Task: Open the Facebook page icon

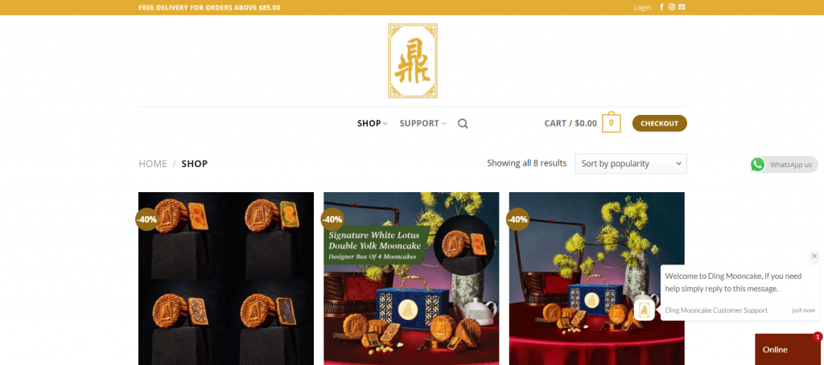Action: (661, 7)
